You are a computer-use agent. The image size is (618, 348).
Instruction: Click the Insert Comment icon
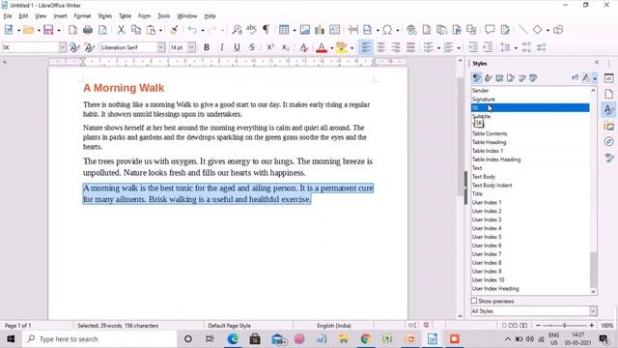[x=490, y=30]
